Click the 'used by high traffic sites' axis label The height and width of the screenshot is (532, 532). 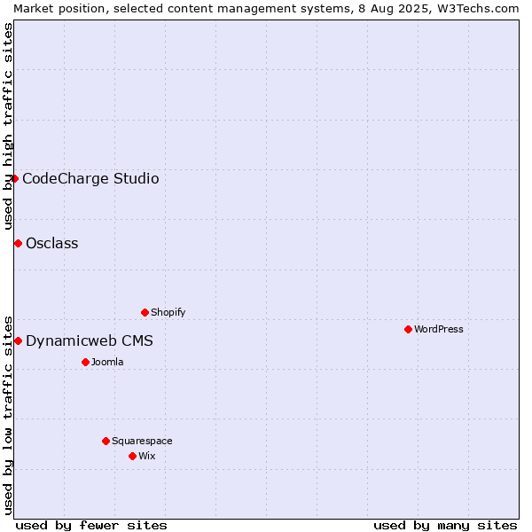click(x=8, y=126)
